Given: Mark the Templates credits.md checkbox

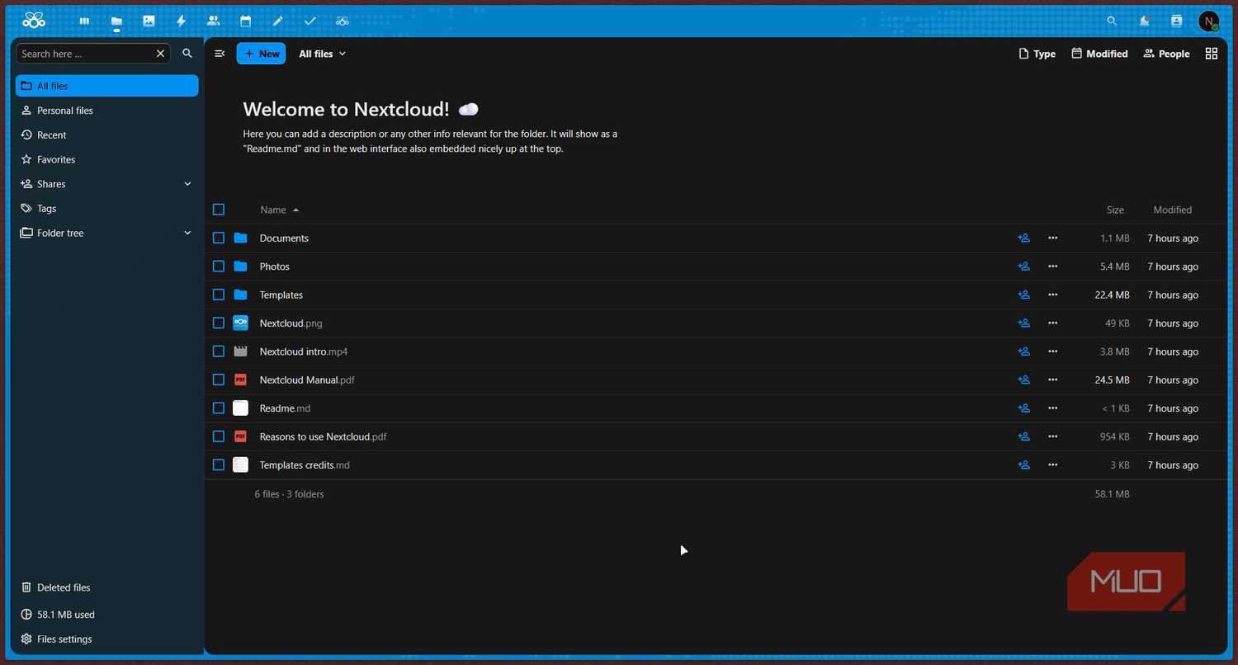Looking at the screenshot, I should 219,465.
